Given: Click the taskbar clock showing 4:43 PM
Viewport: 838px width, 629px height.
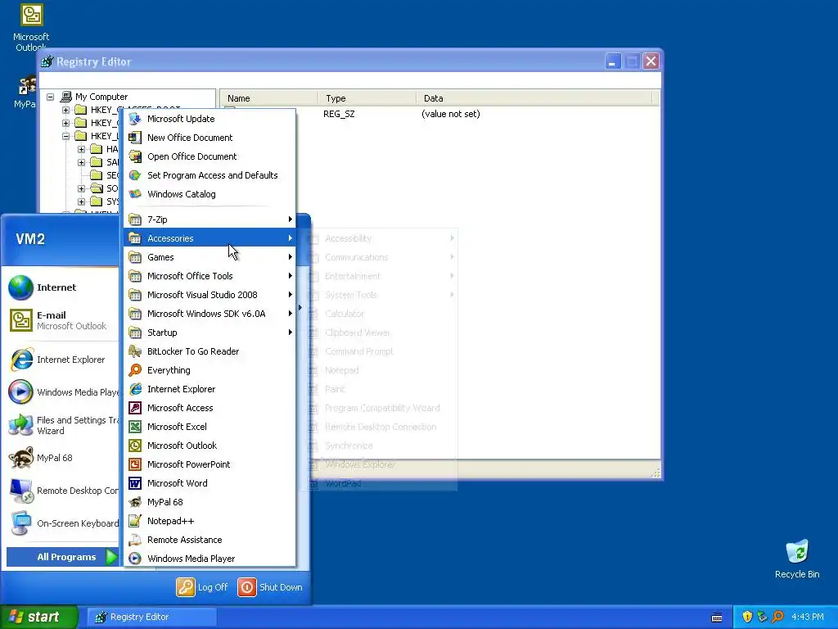Looking at the screenshot, I should 808,617.
